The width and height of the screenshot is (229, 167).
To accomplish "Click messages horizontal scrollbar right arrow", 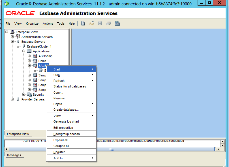I will [x=218, y=149].
